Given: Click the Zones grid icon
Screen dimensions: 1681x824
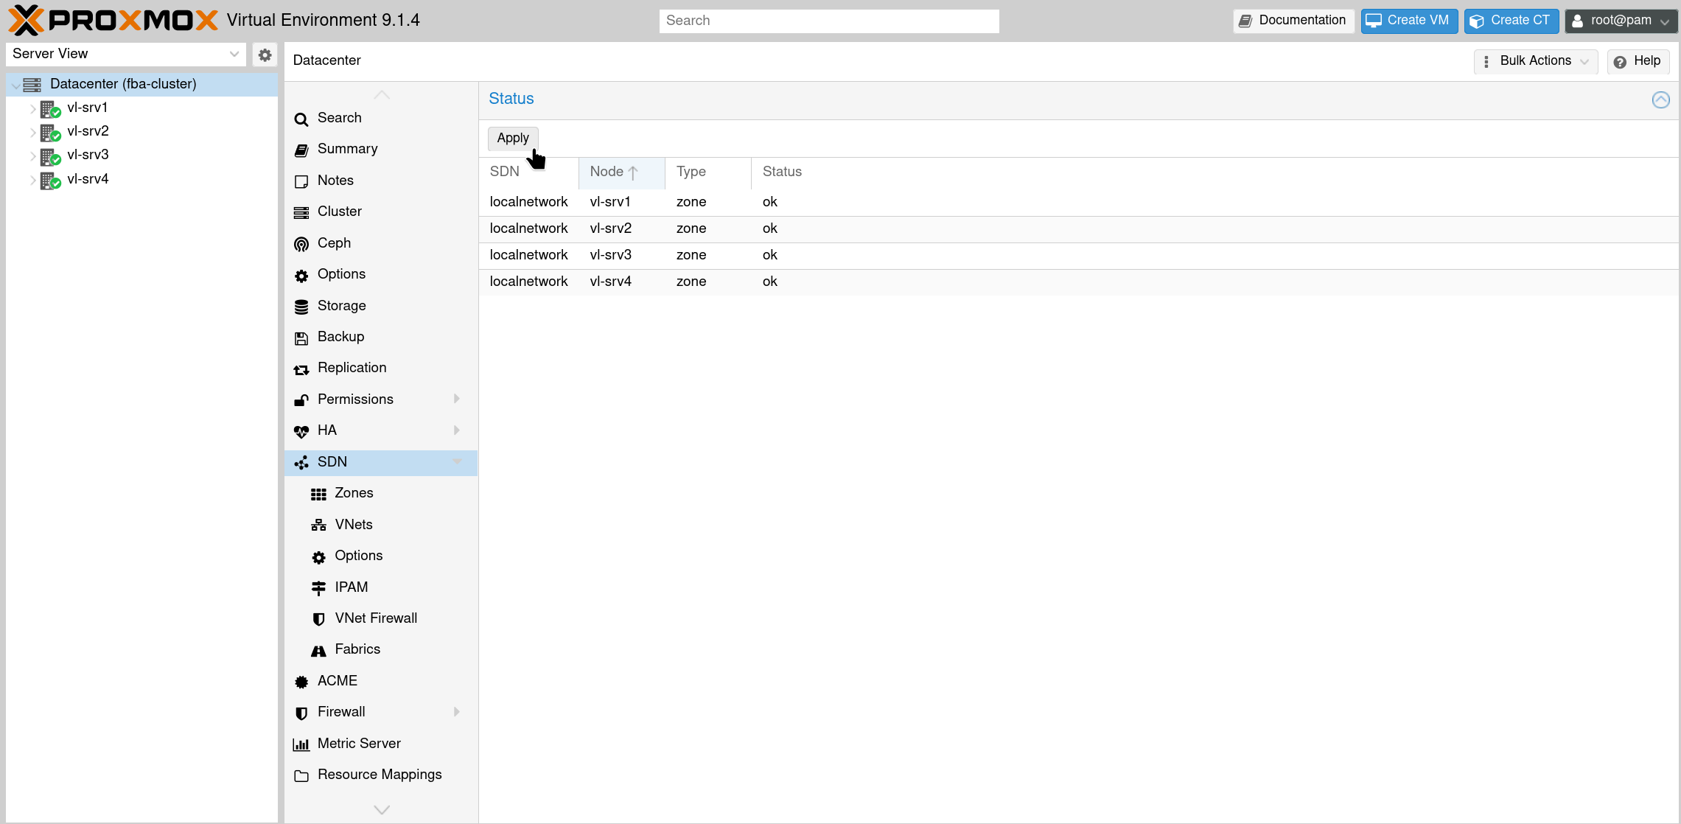Looking at the screenshot, I should point(318,494).
